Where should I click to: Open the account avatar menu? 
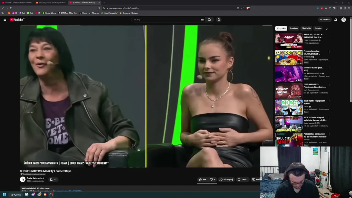pyautogui.click(x=343, y=20)
